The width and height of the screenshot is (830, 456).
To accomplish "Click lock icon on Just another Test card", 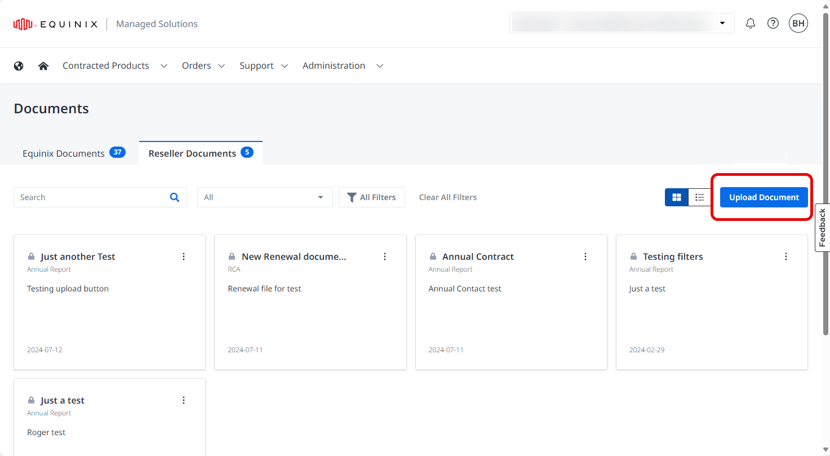I will [x=32, y=256].
